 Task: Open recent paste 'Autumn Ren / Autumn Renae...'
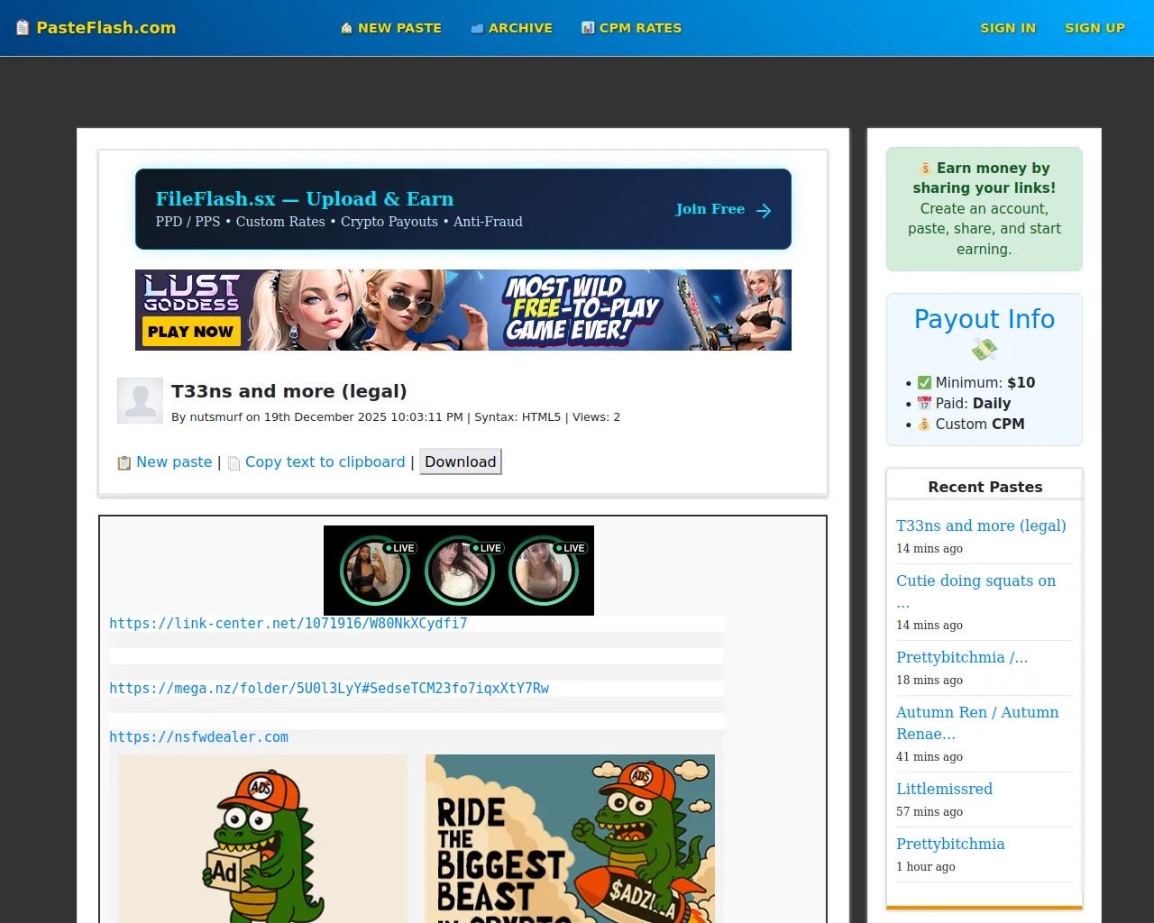coord(977,723)
